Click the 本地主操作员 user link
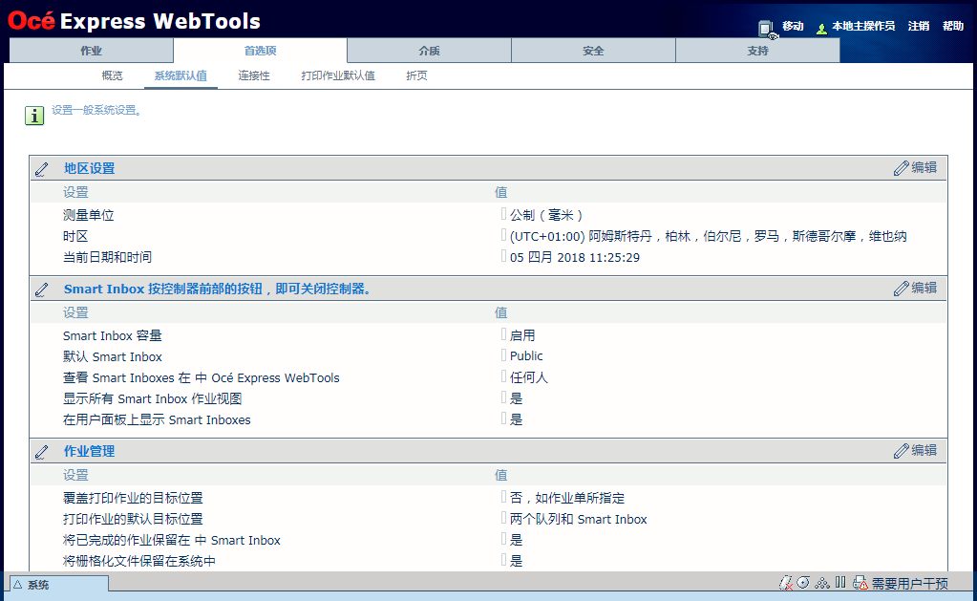The height and width of the screenshot is (601, 977). pyautogui.click(x=863, y=26)
